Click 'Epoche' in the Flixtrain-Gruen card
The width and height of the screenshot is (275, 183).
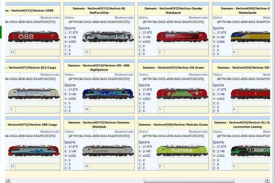144,142
